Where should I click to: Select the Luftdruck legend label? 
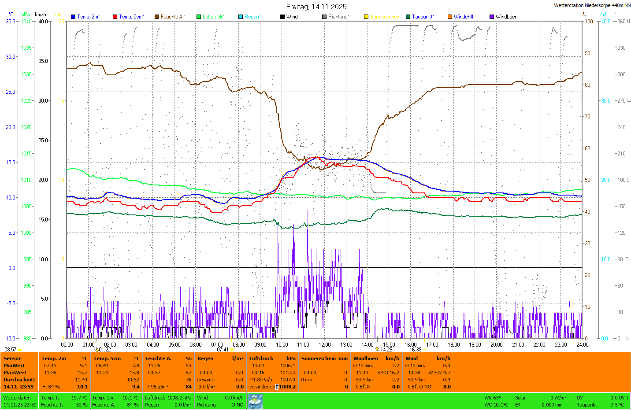(214, 17)
